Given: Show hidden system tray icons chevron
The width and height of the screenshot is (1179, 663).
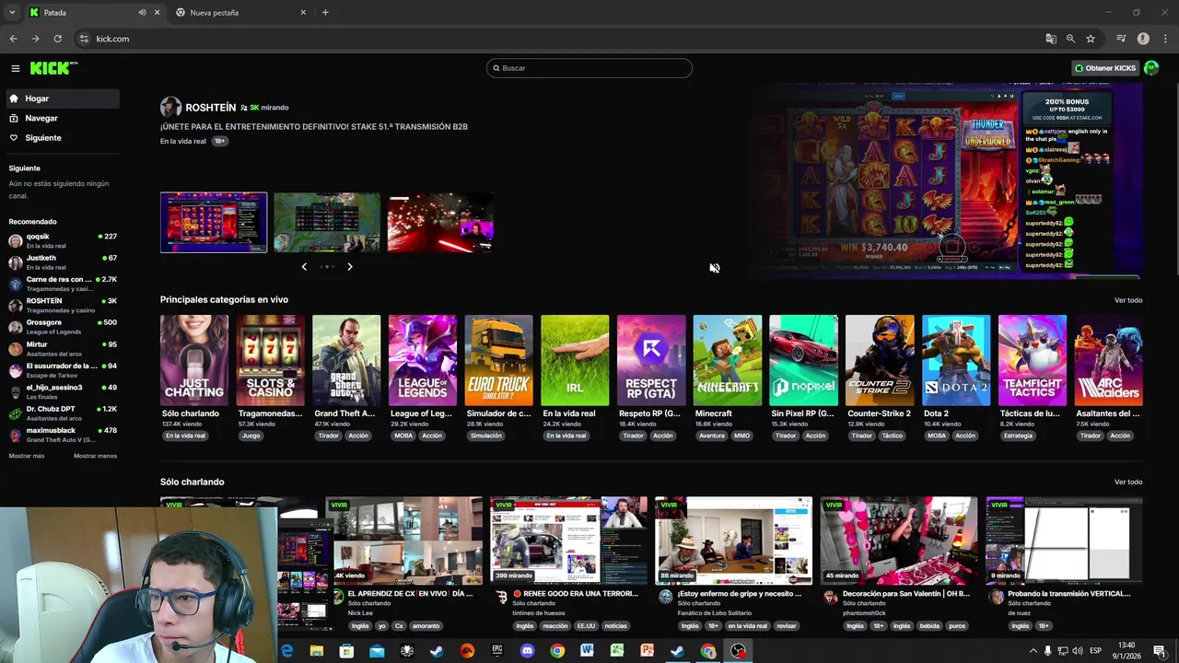Looking at the screenshot, I should [1033, 651].
